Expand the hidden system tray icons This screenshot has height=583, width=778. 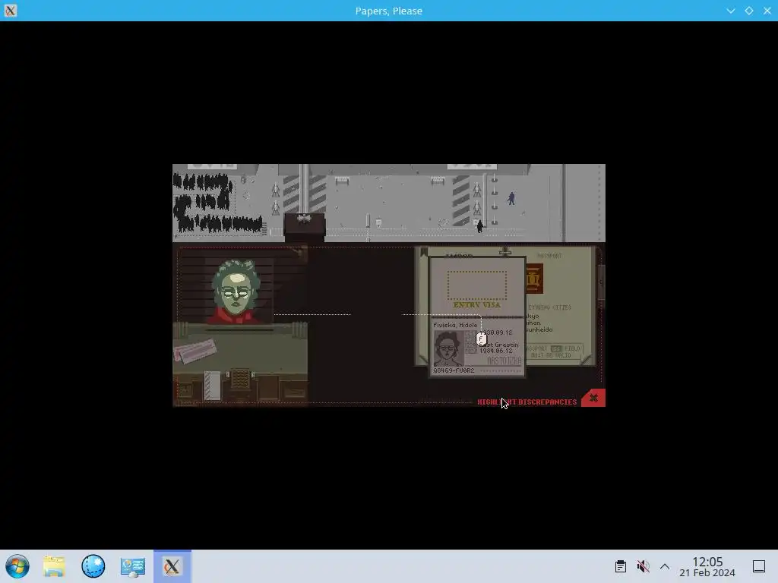click(x=665, y=566)
